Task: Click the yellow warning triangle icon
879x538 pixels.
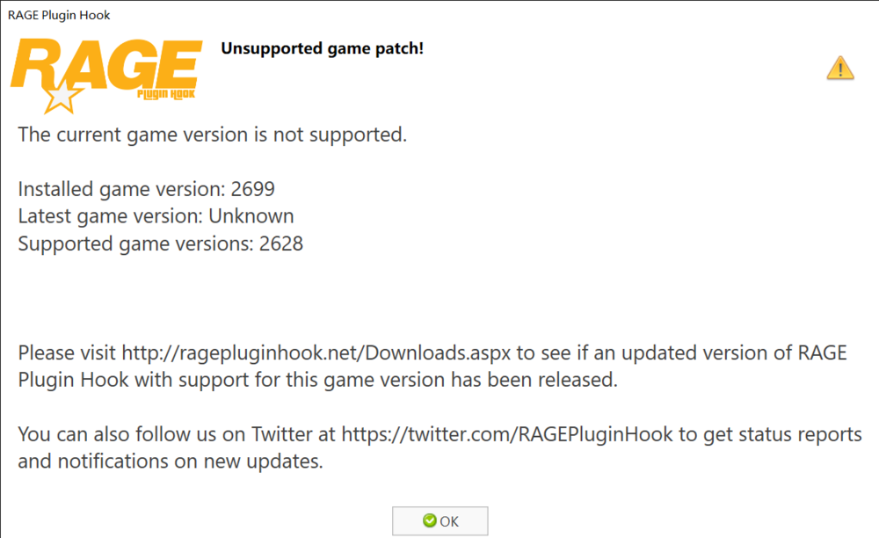Action: (839, 68)
